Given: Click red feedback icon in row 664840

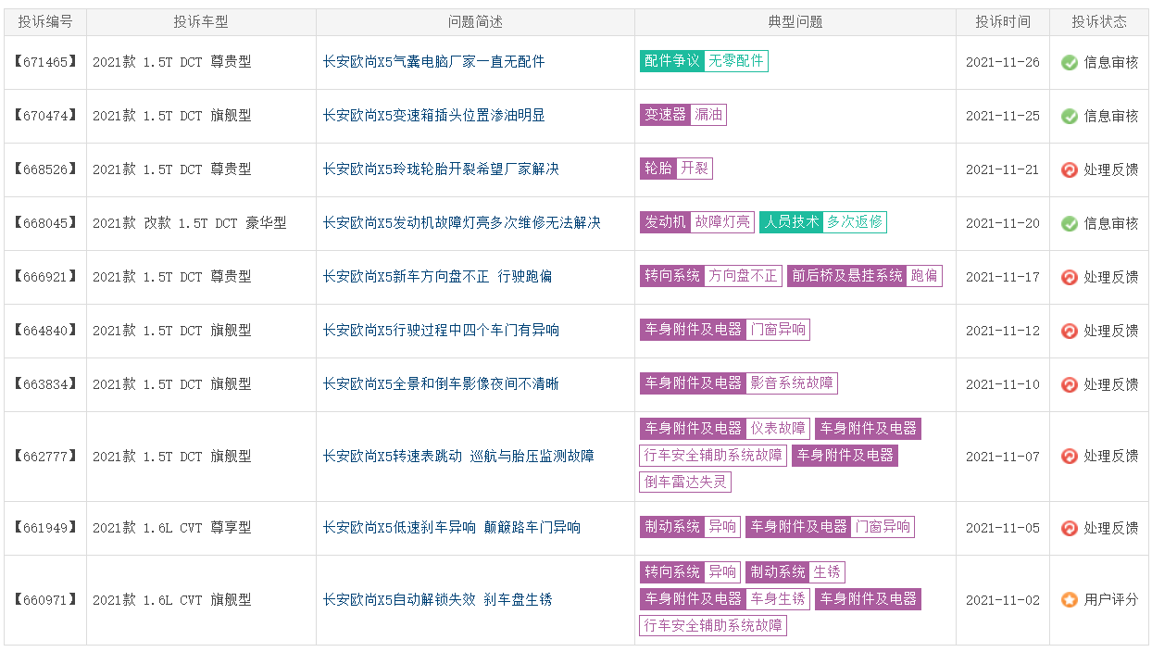Looking at the screenshot, I should pyautogui.click(x=1070, y=331).
